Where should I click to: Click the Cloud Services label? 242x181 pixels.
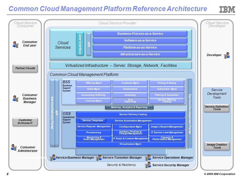[63, 45]
